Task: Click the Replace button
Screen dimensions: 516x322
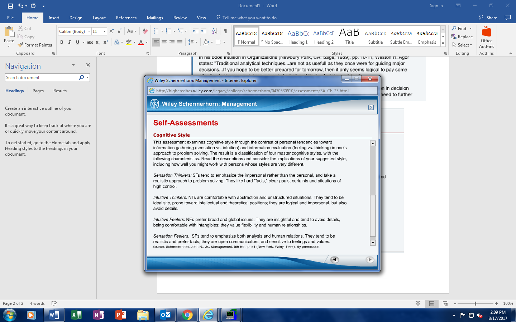Action: (x=462, y=37)
